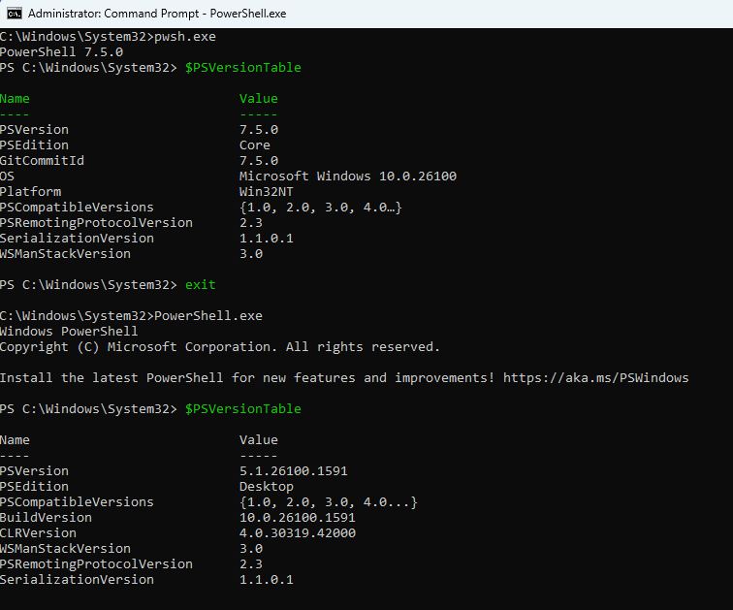
Task: Click the 4.0.30319.42000 CLRVersion value
Action: pyautogui.click(x=297, y=533)
